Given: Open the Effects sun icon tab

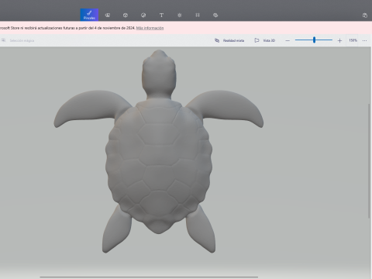Looking at the screenshot, I should (x=180, y=15).
